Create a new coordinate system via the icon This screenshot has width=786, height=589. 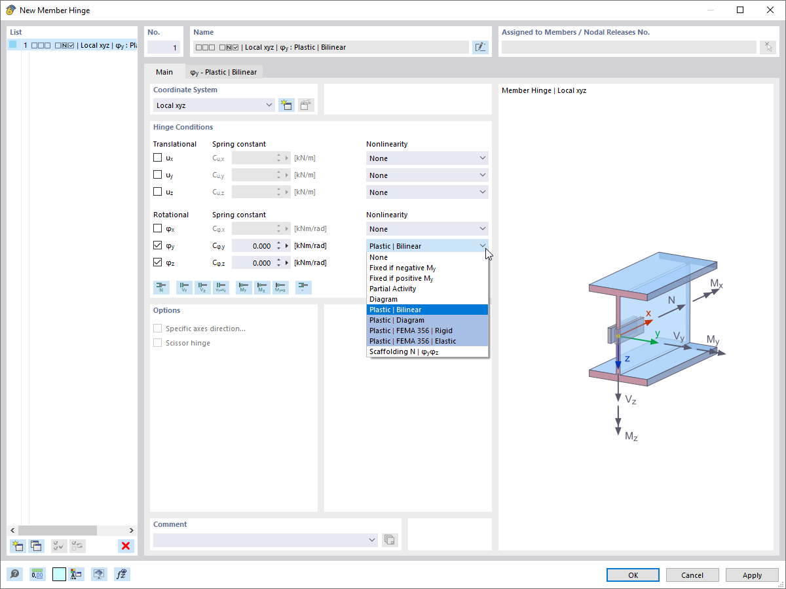coord(286,105)
